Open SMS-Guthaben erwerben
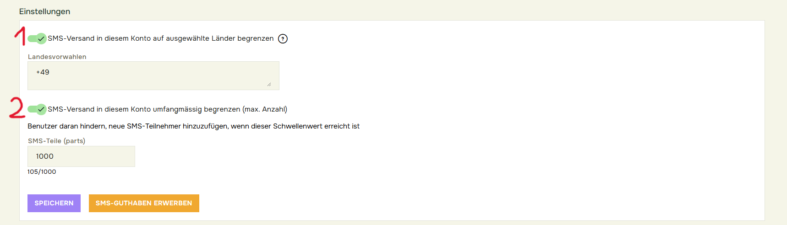 144,204
